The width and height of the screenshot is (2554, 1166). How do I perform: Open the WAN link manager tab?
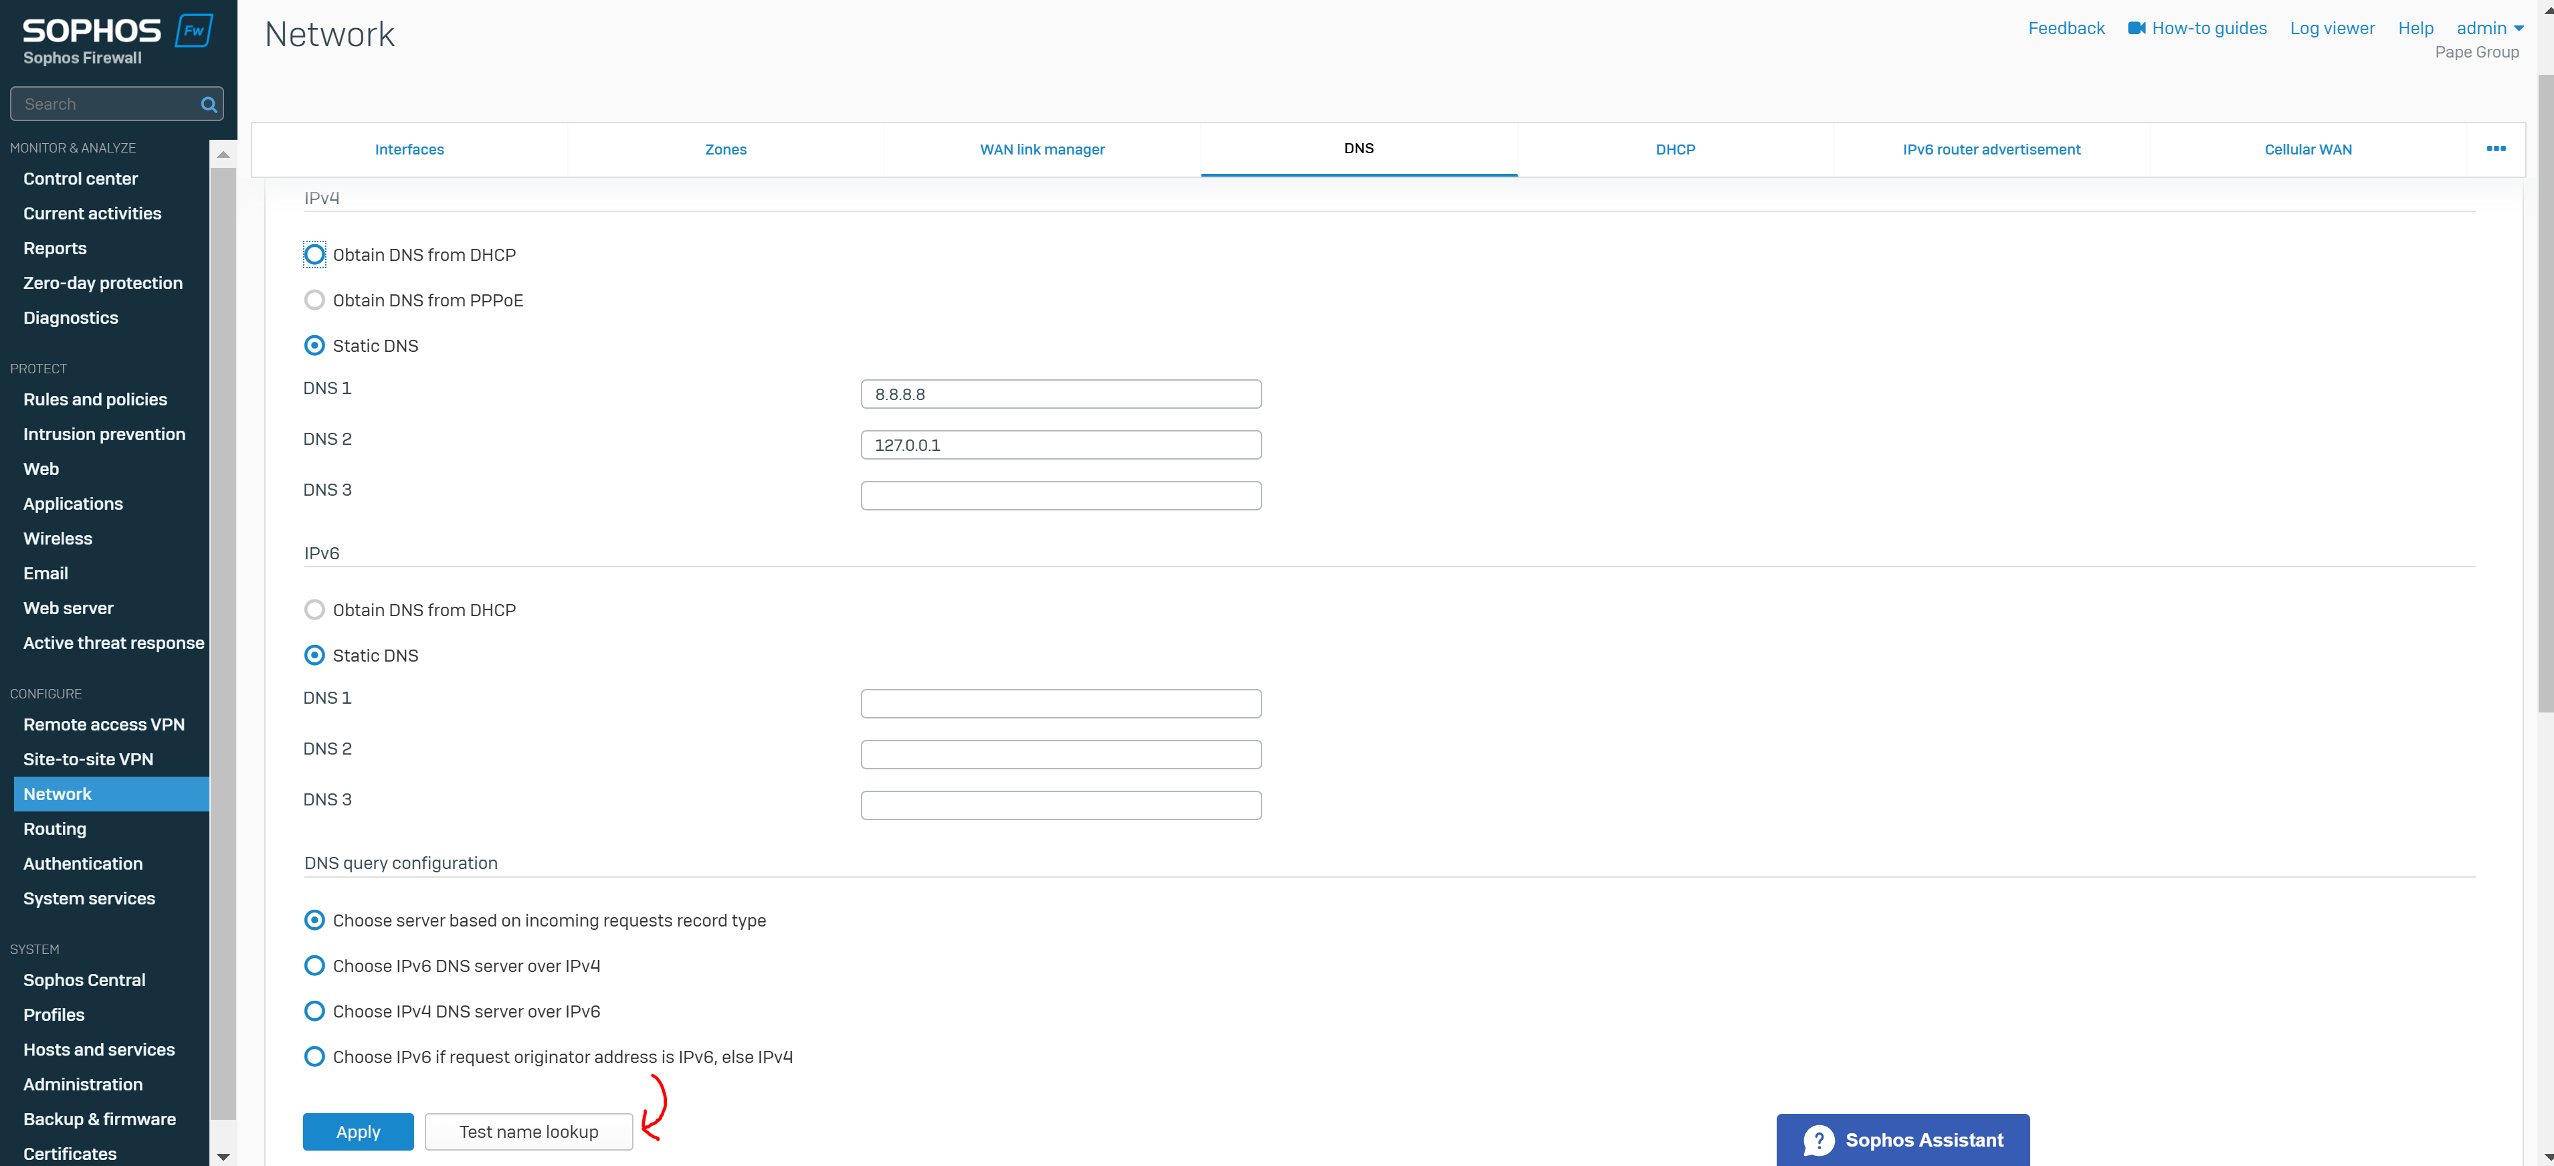point(1042,150)
